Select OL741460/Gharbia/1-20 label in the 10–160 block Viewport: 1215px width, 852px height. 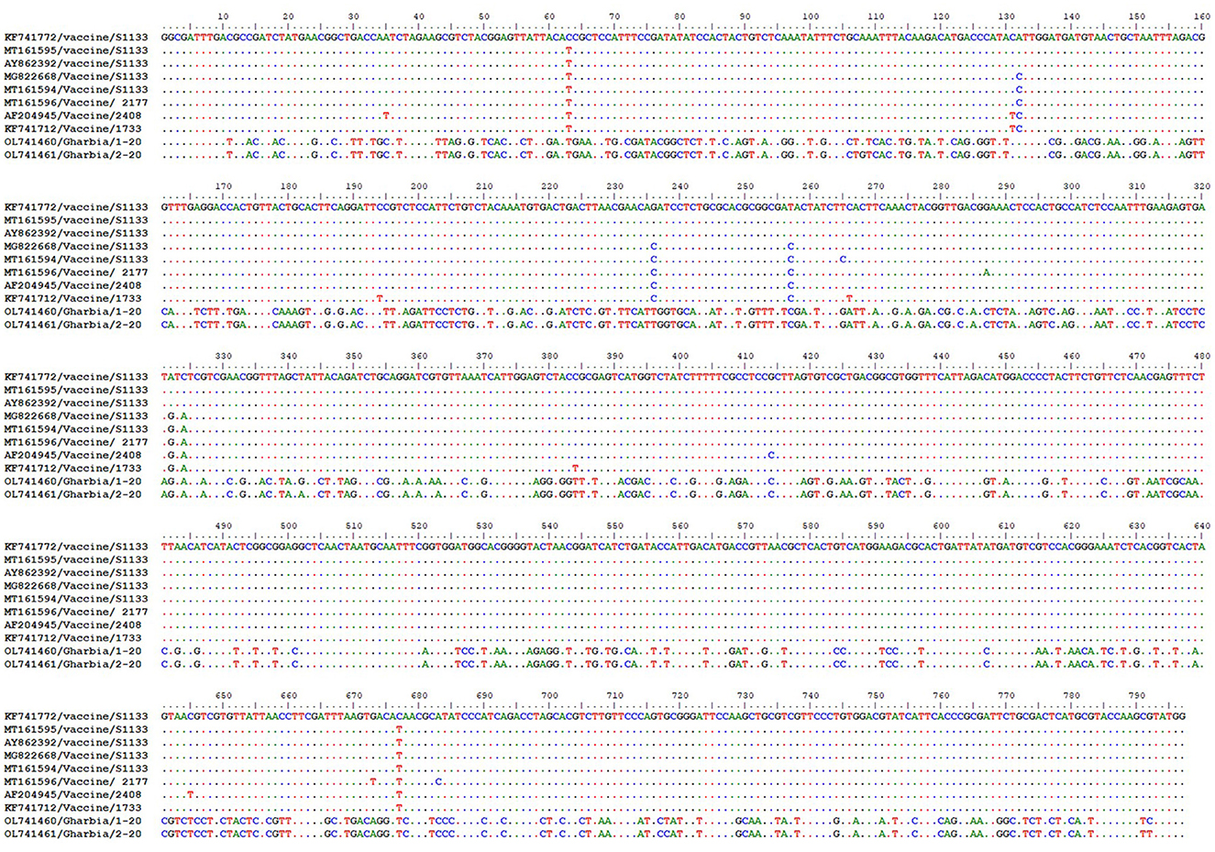[x=73, y=142]
